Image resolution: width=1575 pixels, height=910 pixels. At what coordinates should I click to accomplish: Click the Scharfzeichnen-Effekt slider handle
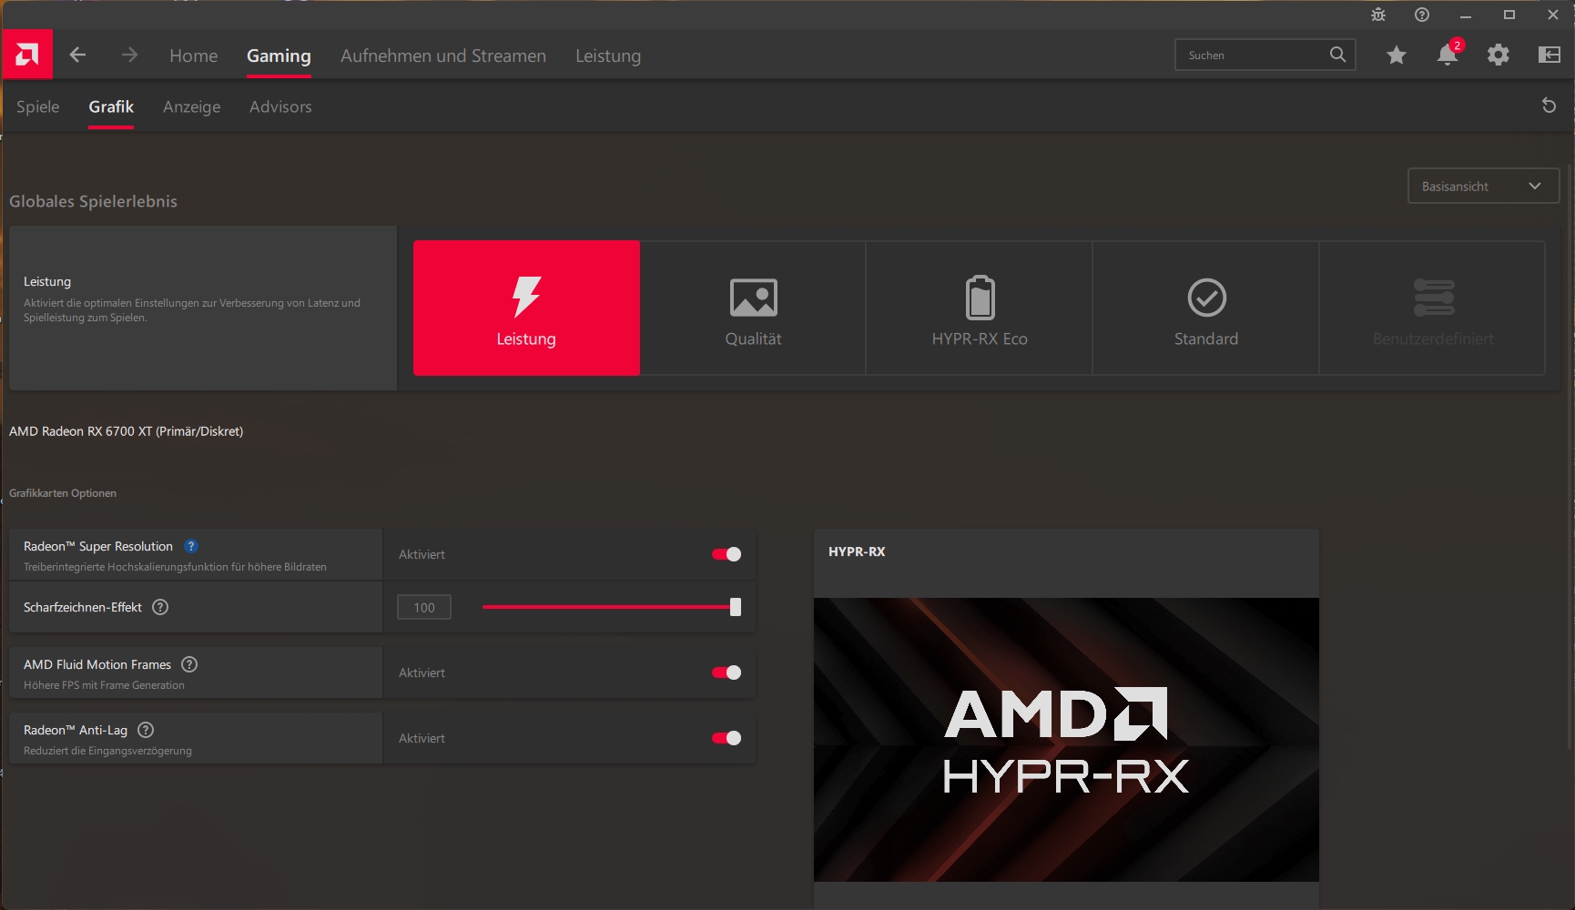[x=736, y=607]
